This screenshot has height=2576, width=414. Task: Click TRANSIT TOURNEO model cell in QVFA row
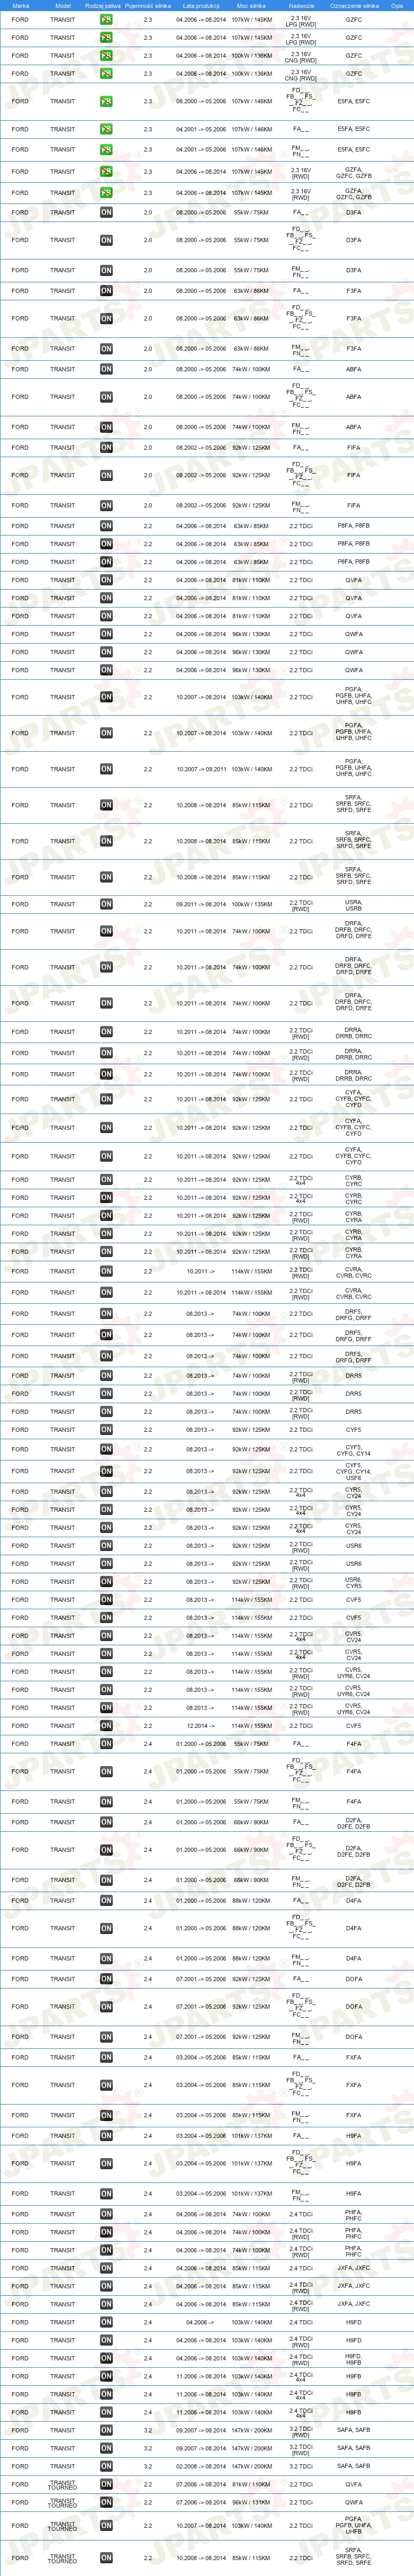pos(63,2485)
